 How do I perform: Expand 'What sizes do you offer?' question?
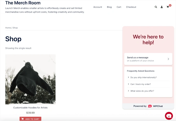point(142,91)
